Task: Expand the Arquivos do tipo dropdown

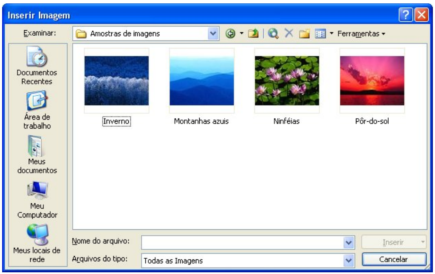Action: coord(349,259)
